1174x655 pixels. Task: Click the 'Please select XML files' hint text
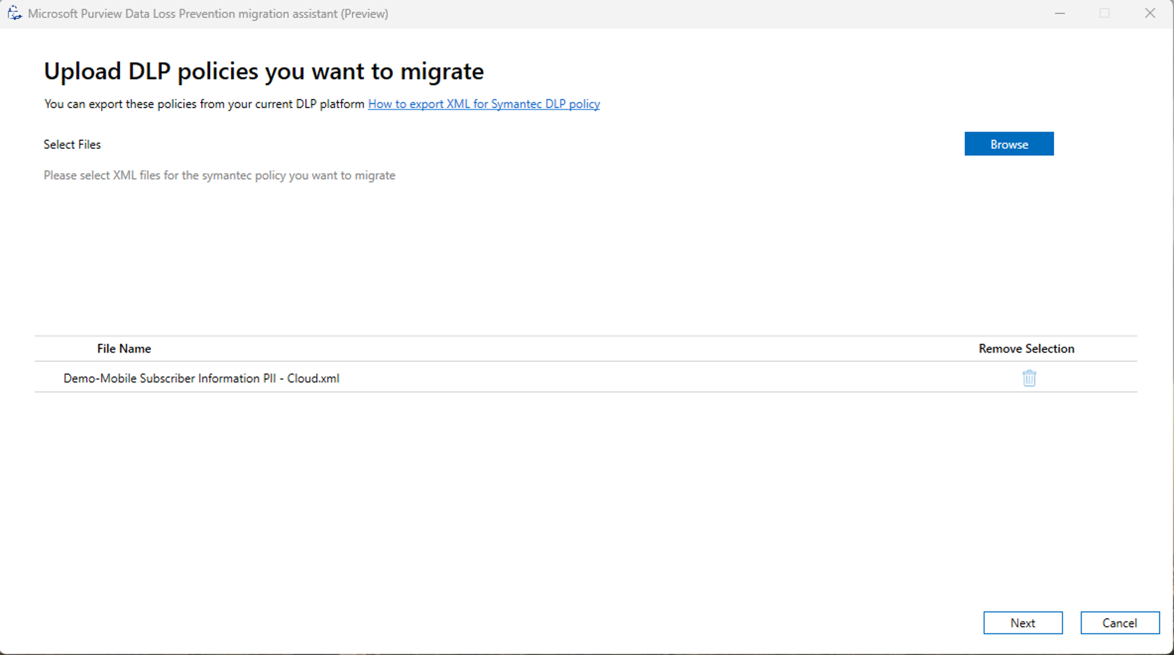tap(219, 175)
